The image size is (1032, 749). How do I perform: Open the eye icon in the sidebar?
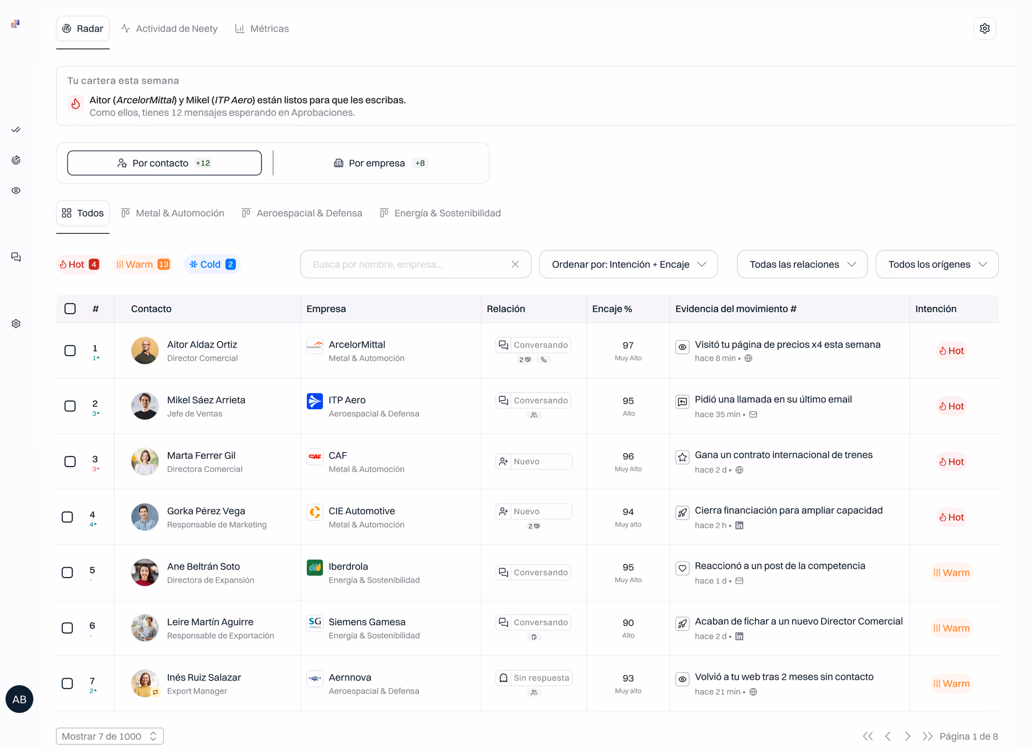[16, 191]
